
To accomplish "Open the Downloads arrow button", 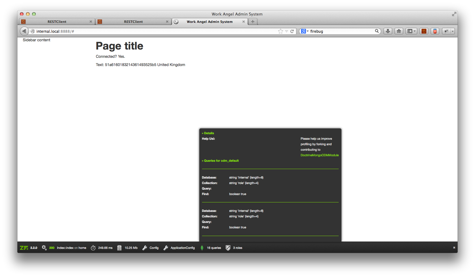I will click(388, 31).
